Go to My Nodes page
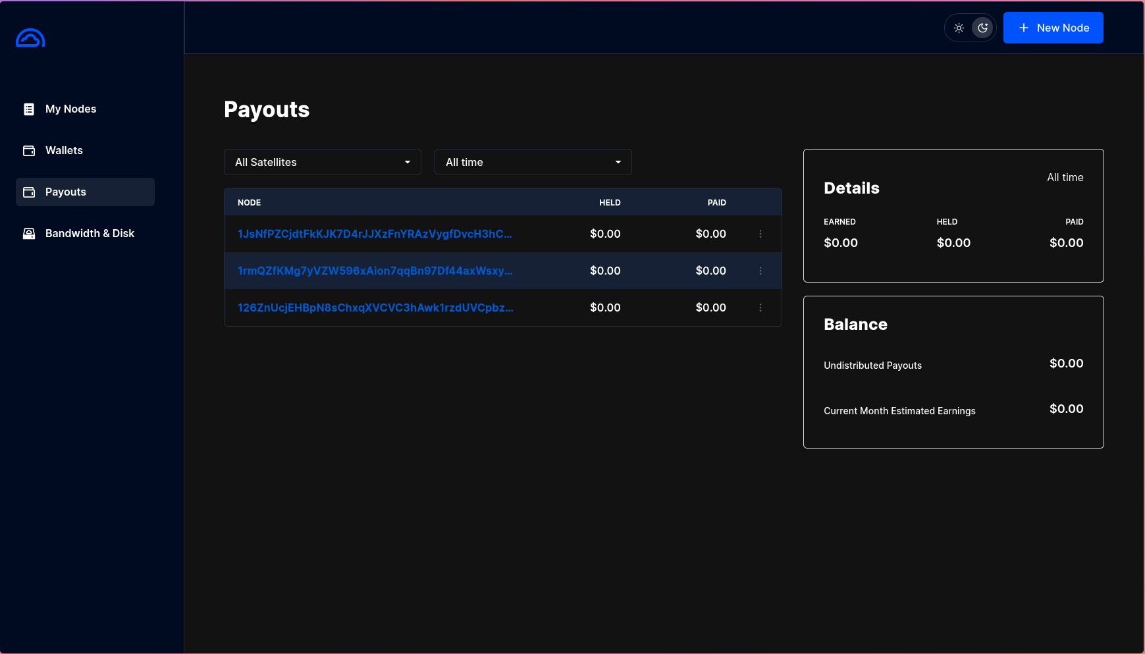The width and height of the screenshot is (1145, 654). [x=71, y=109]
